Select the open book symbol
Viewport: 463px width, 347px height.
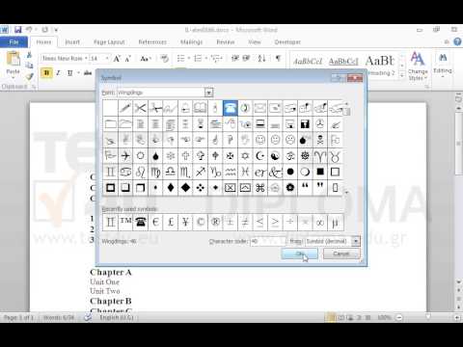point(200,108)
